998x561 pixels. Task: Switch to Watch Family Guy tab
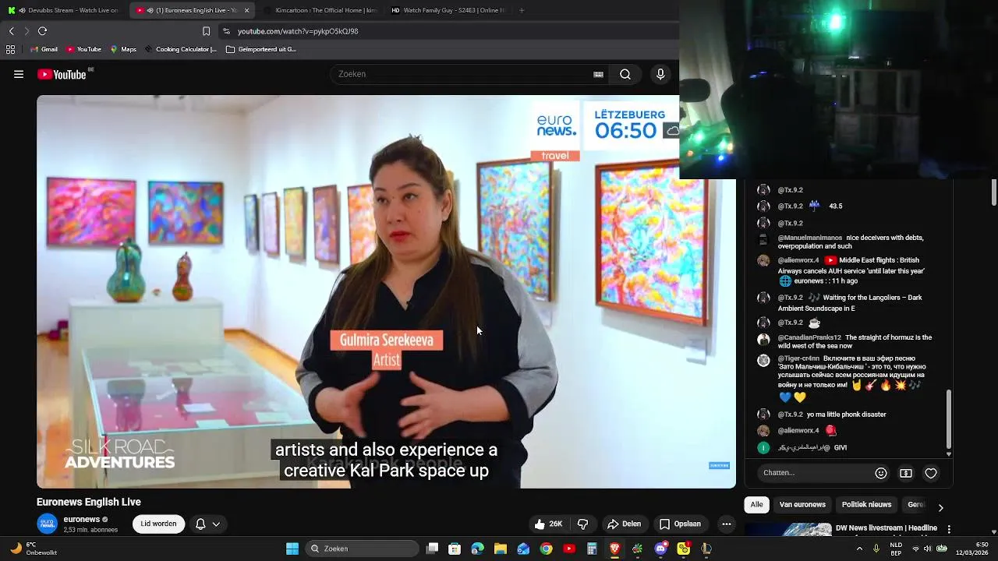[x=447, y=10]
